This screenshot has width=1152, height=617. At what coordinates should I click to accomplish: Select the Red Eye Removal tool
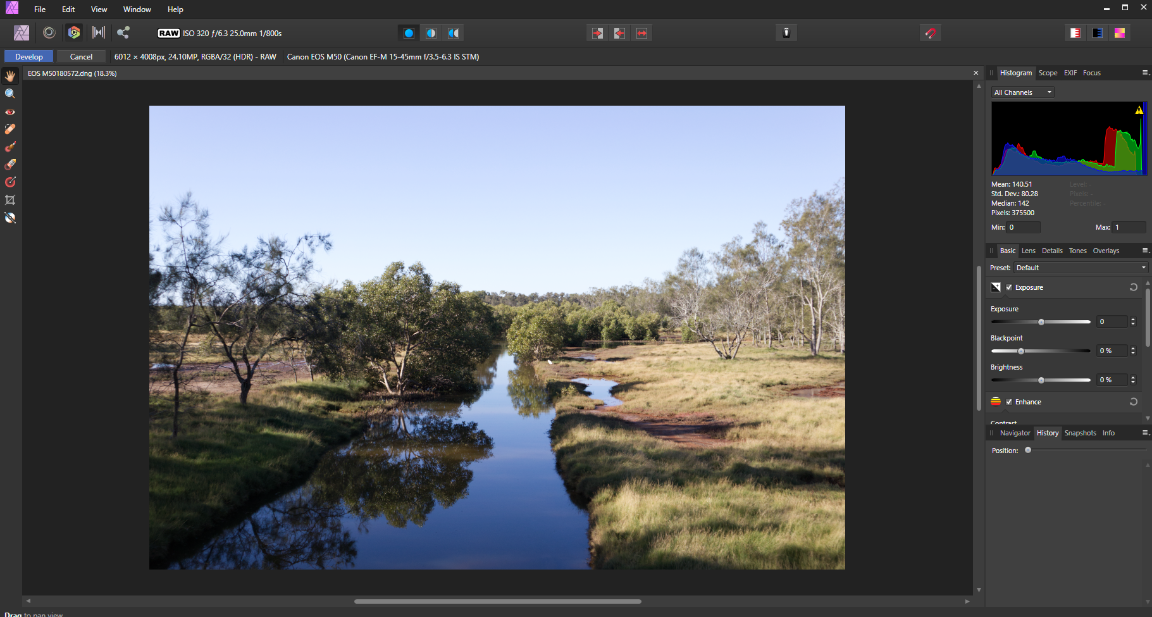click(x=10, y=111)
